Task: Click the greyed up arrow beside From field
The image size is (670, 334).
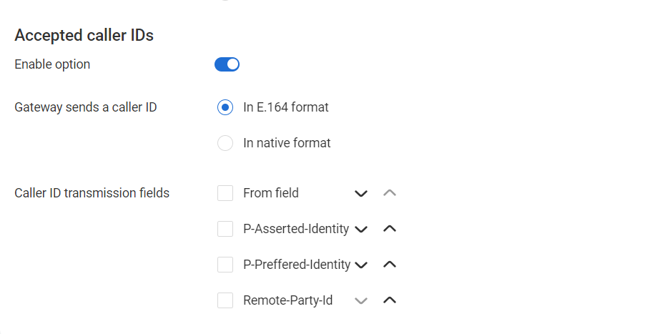Action: pyautogui.click(x=390, y=193)
